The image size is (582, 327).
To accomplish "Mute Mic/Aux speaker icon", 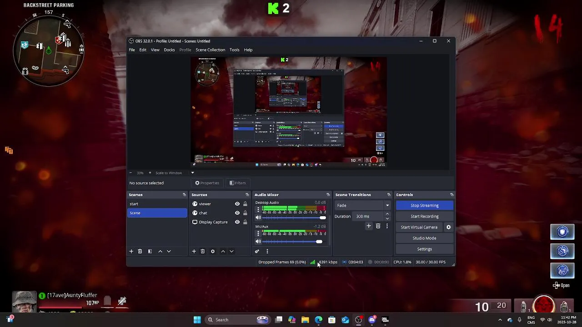I will (258, 242).
